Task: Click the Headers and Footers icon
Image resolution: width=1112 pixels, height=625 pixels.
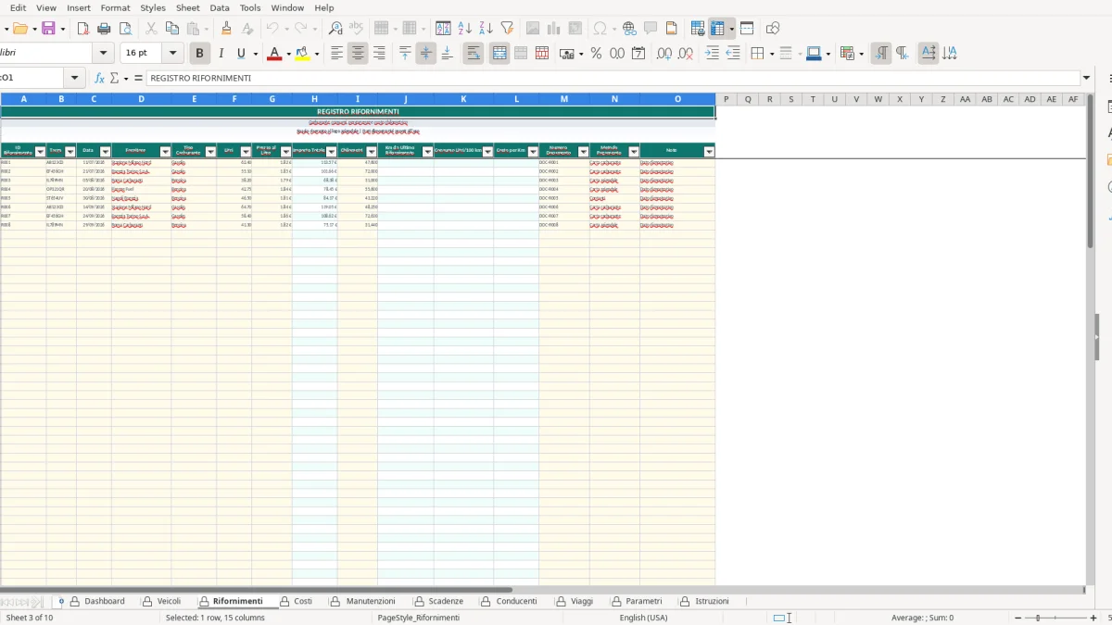Action: pyautogui.click(x=672, y=29)
